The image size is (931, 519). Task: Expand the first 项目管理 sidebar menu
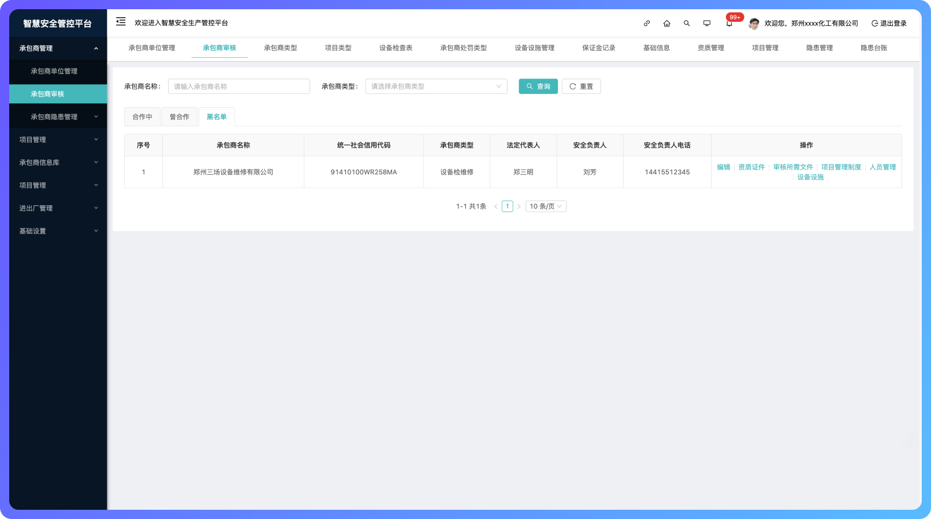click(58, 140)
